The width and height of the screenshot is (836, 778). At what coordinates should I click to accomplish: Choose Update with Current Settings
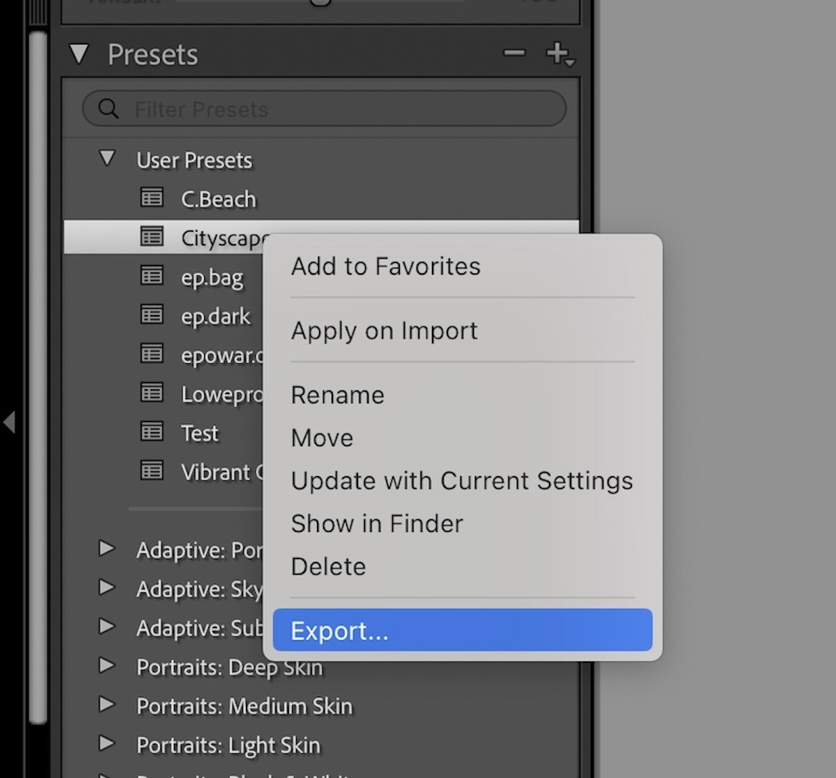462,480
